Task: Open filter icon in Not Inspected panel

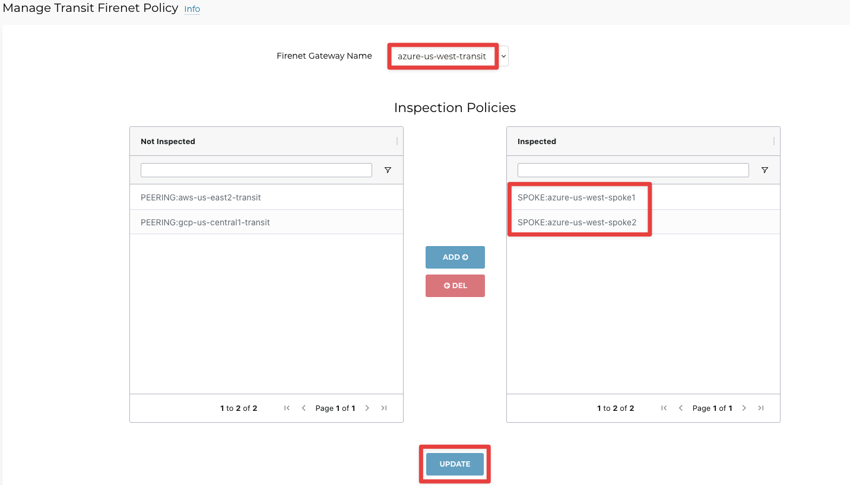Action: click(x=388, y=170)
